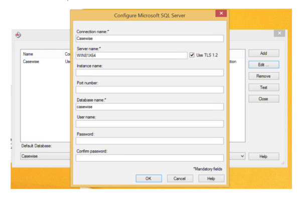Screen dimensions: 302x197
Task: Click the Connection name input field
Action: click(x=149, y=38)
